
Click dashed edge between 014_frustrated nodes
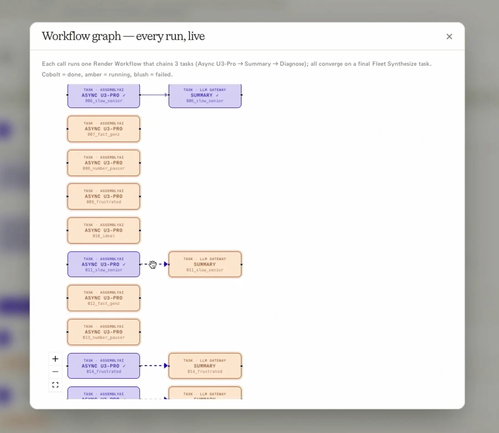[154, 366]
